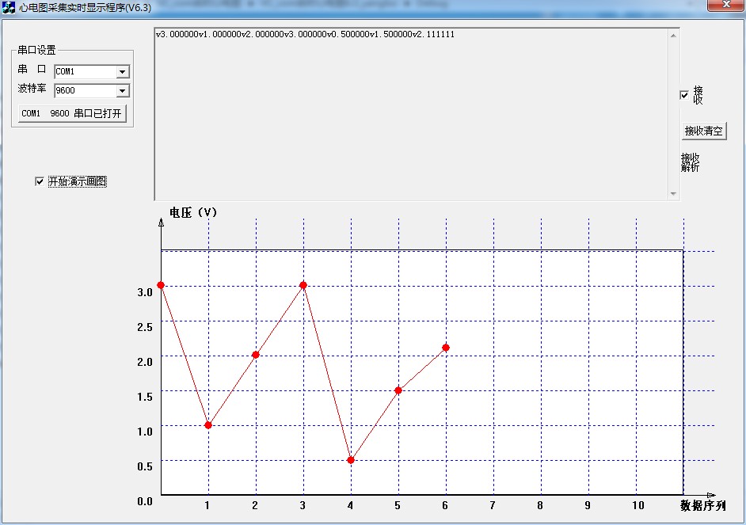Viewport: 746px width, 525px height.
Task: Click the peak data point above index 3
Action: click(303, 283)
